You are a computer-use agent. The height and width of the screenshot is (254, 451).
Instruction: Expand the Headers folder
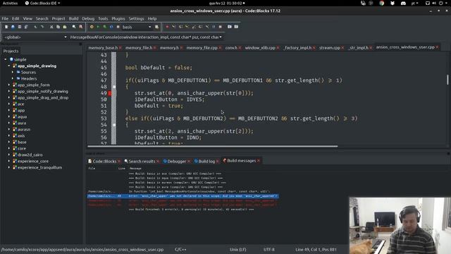(x=13, y=78)
